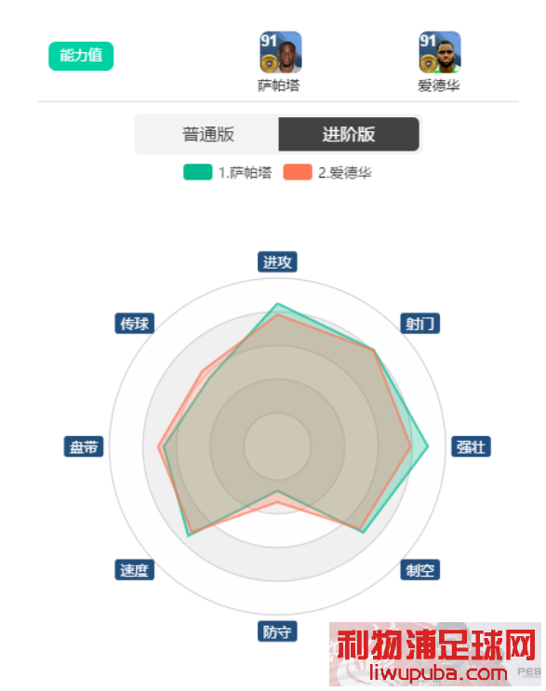This screenshot has width=546, height=691.
Task: Click the 萨帕塔 player card avatar
Action: pos(280,52)
